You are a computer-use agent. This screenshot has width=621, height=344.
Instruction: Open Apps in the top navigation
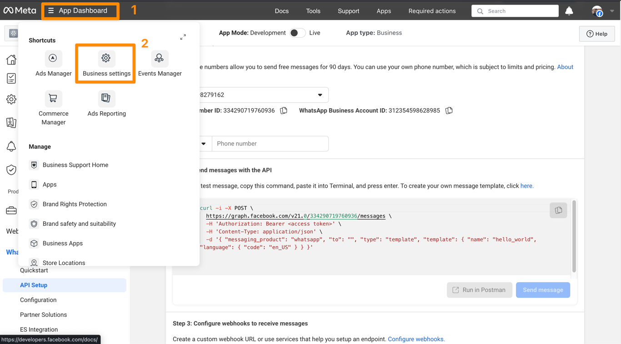click(384, 11)
